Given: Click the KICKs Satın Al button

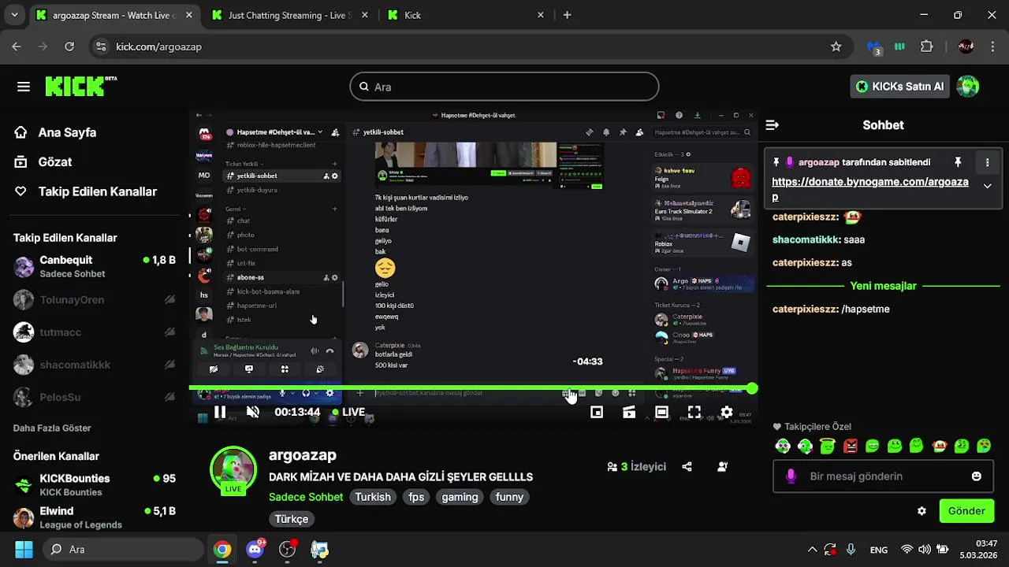Looking at the screenshot, I should (x=899, y=87).
